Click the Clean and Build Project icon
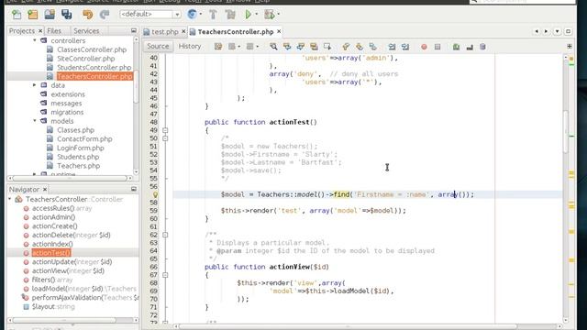Screen dimensions: 587x330 click(230, 15)
